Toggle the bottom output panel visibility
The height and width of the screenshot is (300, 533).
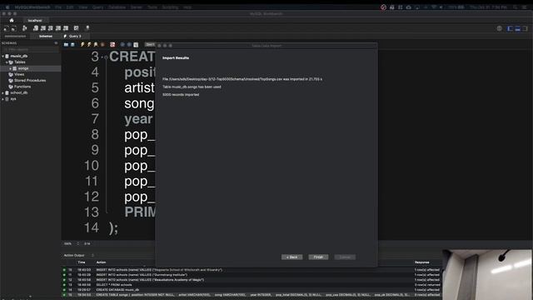518,28
